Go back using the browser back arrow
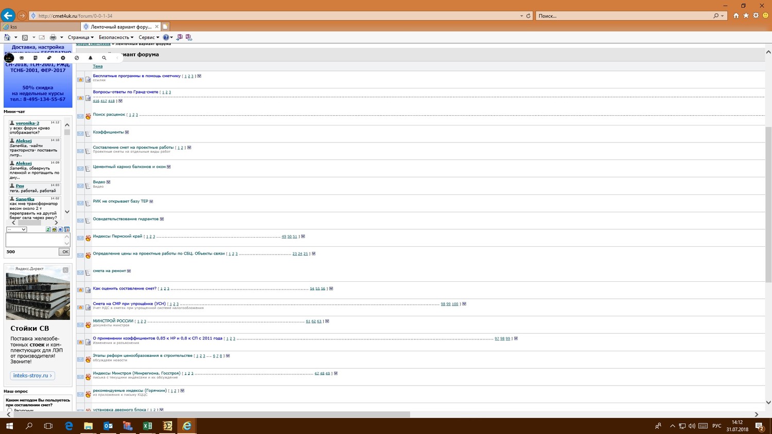 (x=8, y=15)
